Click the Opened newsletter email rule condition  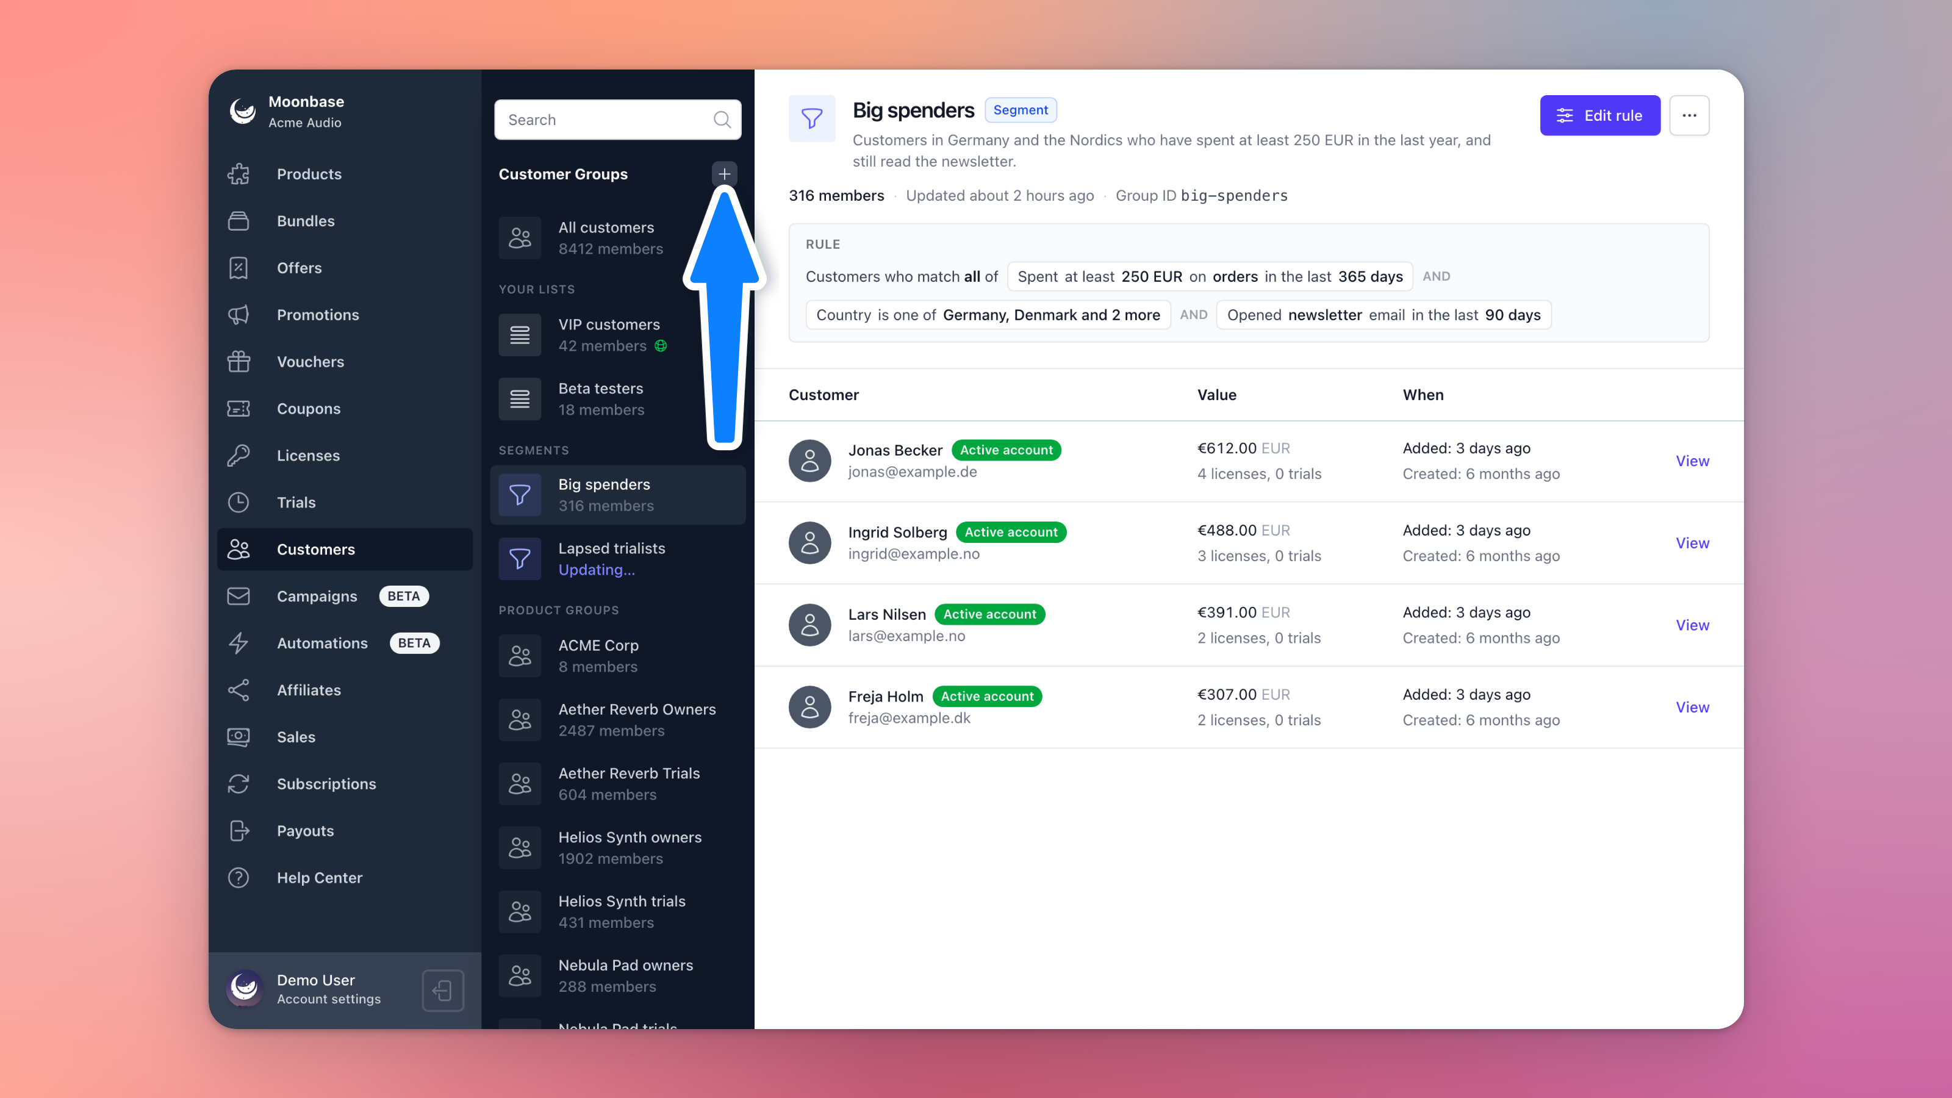[x=1383, y=315]
